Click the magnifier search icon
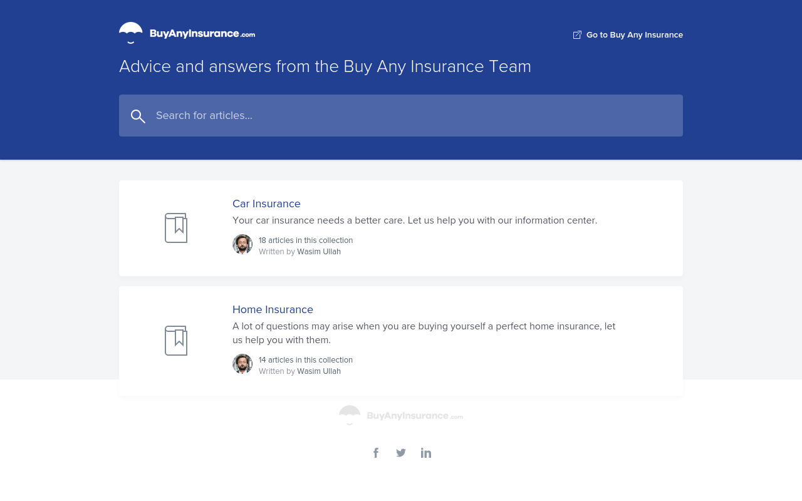Screen dimensions: 802x501 pos(138,116)
